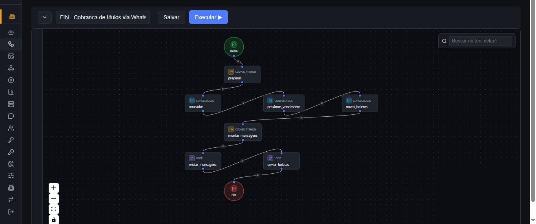Remove the connection between Início and preparar

point(238,61)
